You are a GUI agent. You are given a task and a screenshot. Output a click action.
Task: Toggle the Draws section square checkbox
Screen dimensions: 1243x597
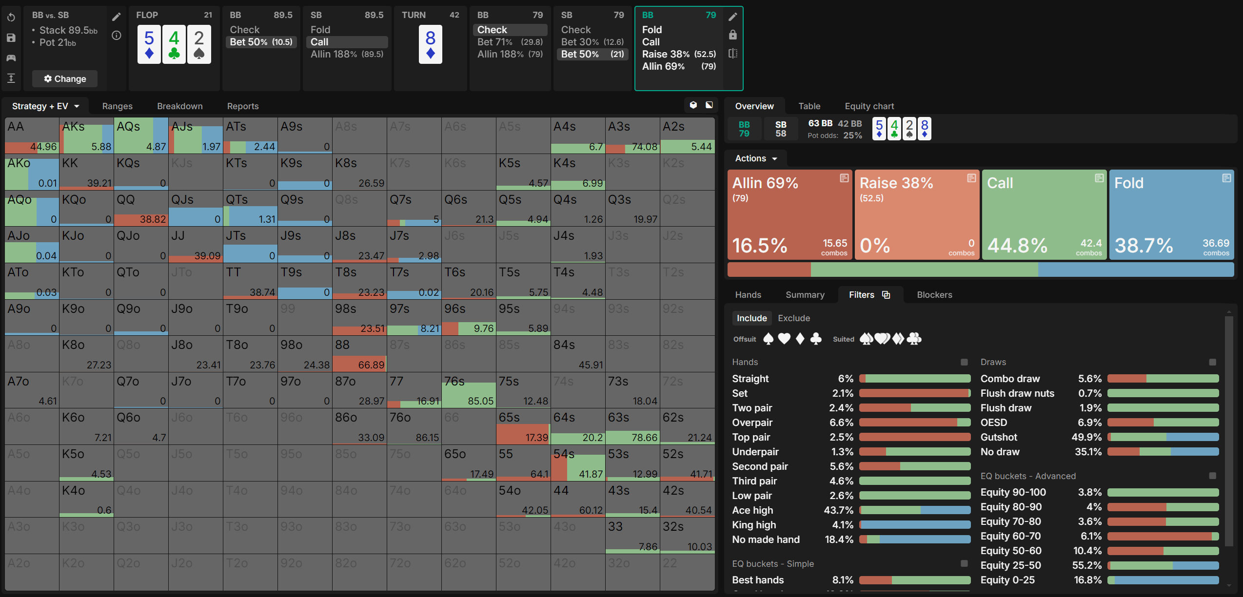pyautogui.click(x=1212, y=362)
